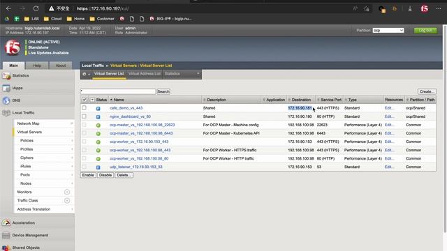The image size is (447, 251).
Task: Open the cafe_demo_vs_443 virtual server link
Action: click(x=126, y=108)
